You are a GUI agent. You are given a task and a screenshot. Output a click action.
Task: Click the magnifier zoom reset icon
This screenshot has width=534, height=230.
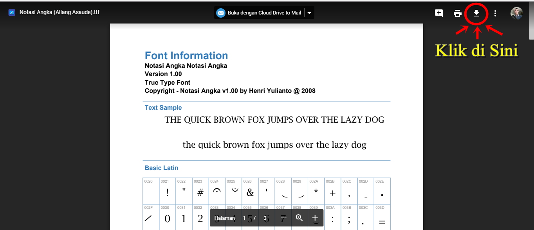point(299,218)
